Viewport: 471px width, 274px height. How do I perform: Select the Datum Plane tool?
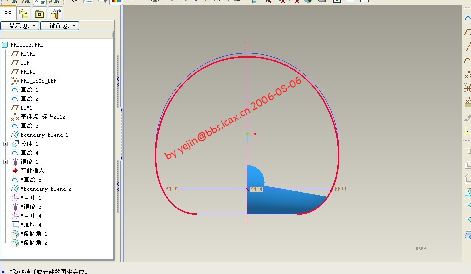(x=467, y=32)
